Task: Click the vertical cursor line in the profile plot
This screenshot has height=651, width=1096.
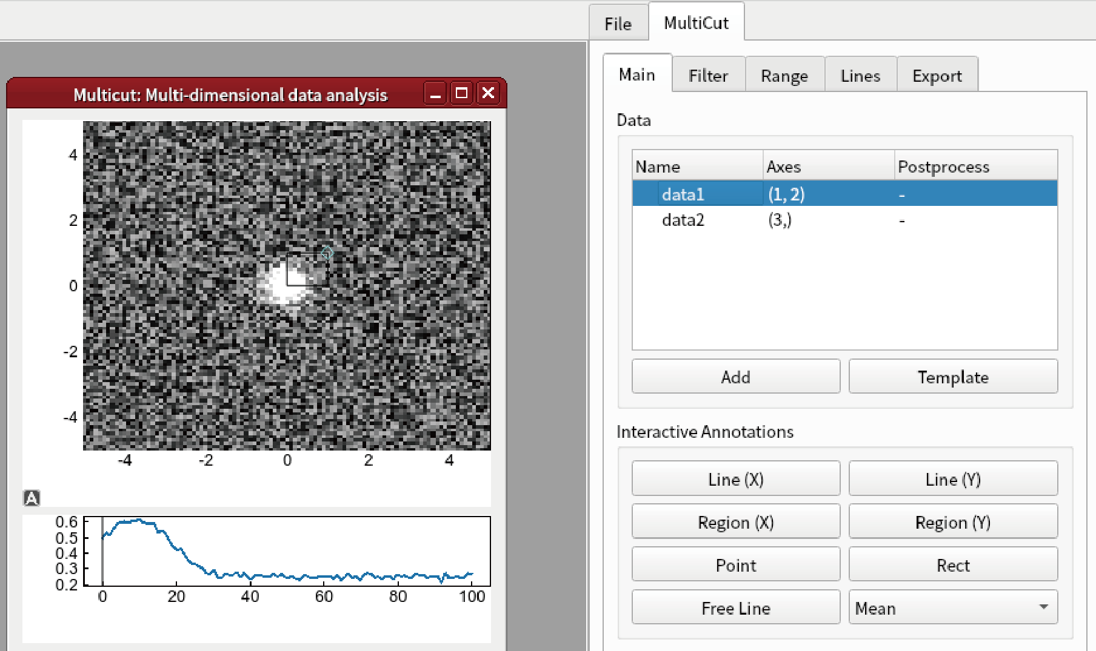Action: (x=102, y=551)
